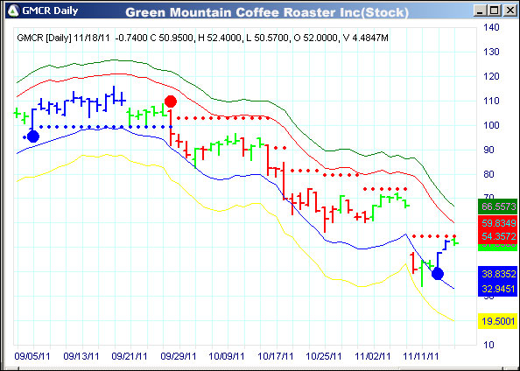
Task: Click the 09/21/11 date axis label
Action: point(130,356)
